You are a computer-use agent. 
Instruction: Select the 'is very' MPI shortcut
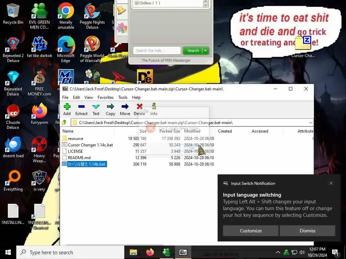pos(39,181)
